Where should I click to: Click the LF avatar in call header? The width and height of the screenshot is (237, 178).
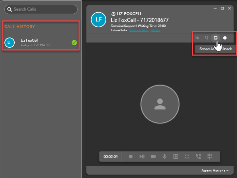tap(99, 20)
